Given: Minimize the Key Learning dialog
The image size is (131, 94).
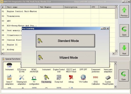Looking at the screenshot, I should pos(102,28).
